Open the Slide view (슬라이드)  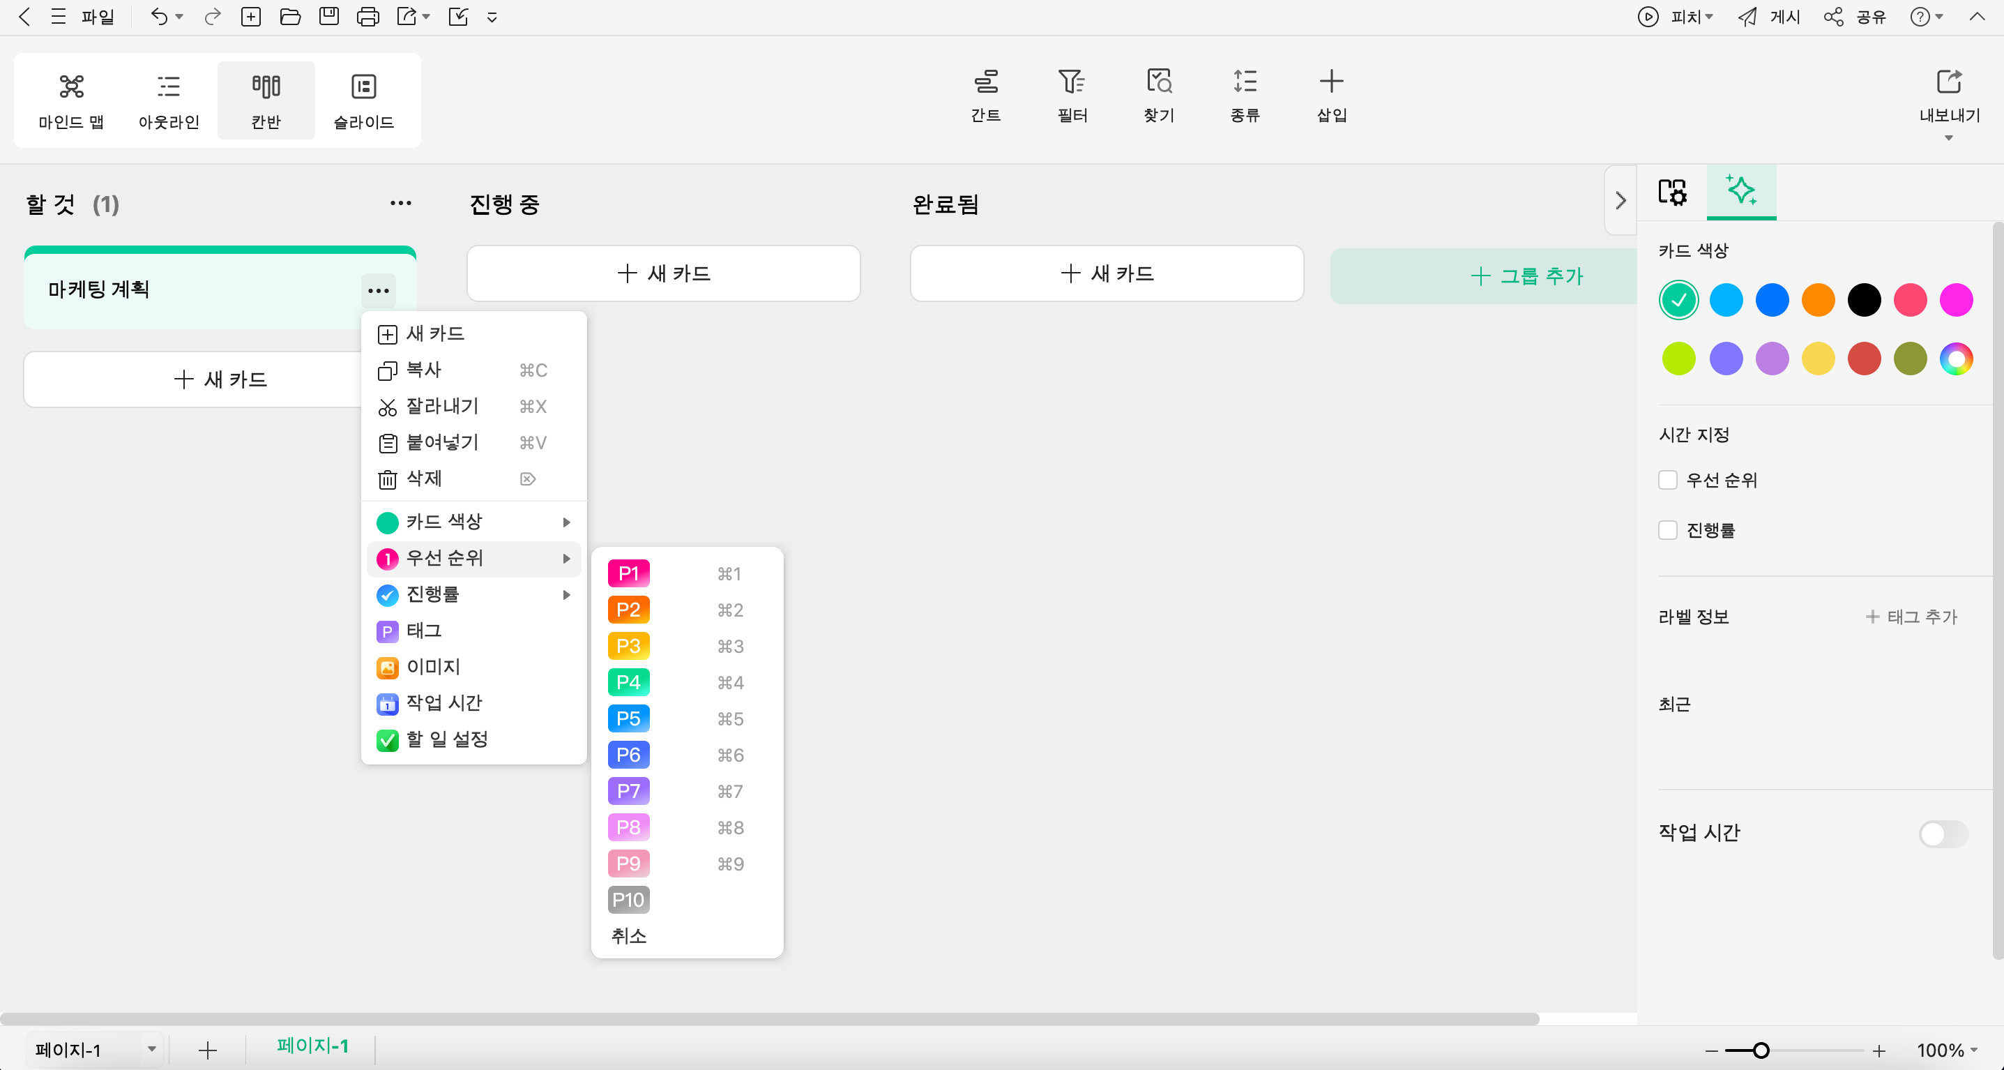click(x=363, y=100)
